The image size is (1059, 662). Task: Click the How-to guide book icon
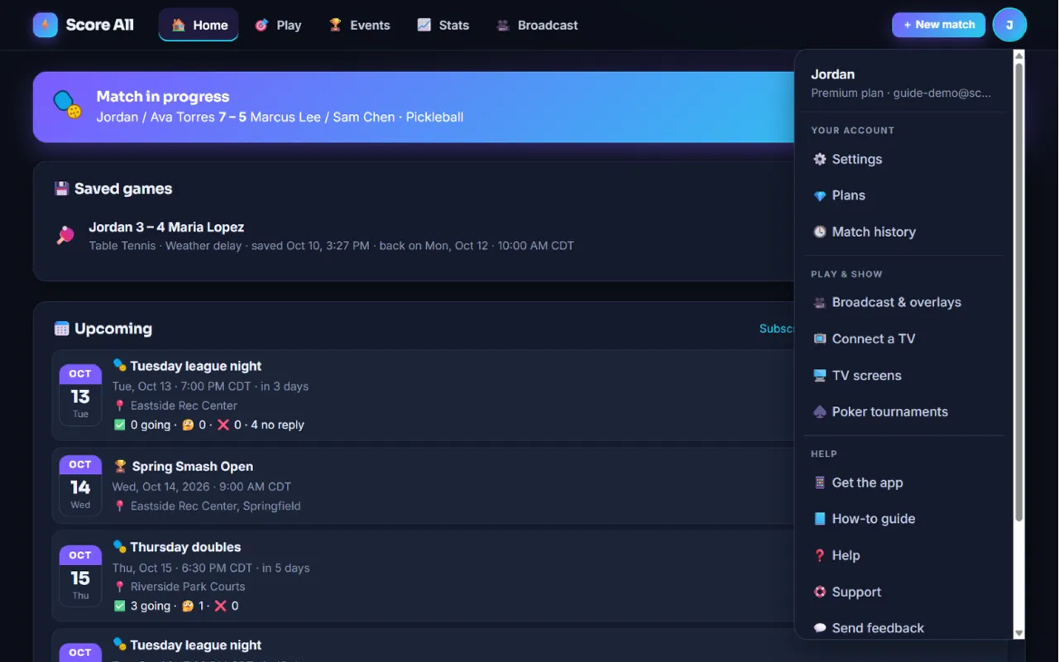coord(820,519)
